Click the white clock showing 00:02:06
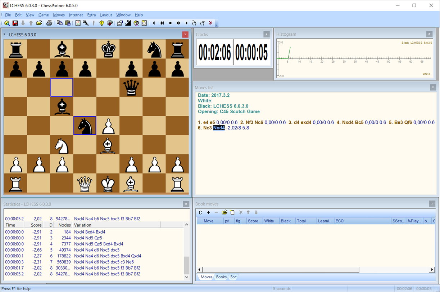The width and height of the screenshot is (440, 292). click(x=215, y=53)
